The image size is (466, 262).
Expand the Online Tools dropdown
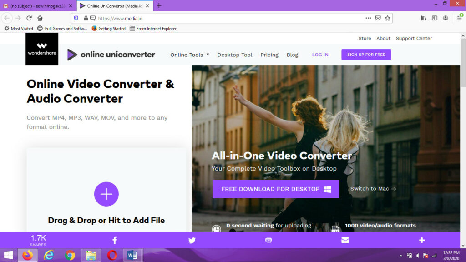pyautogui.click(x=190, y=55)
